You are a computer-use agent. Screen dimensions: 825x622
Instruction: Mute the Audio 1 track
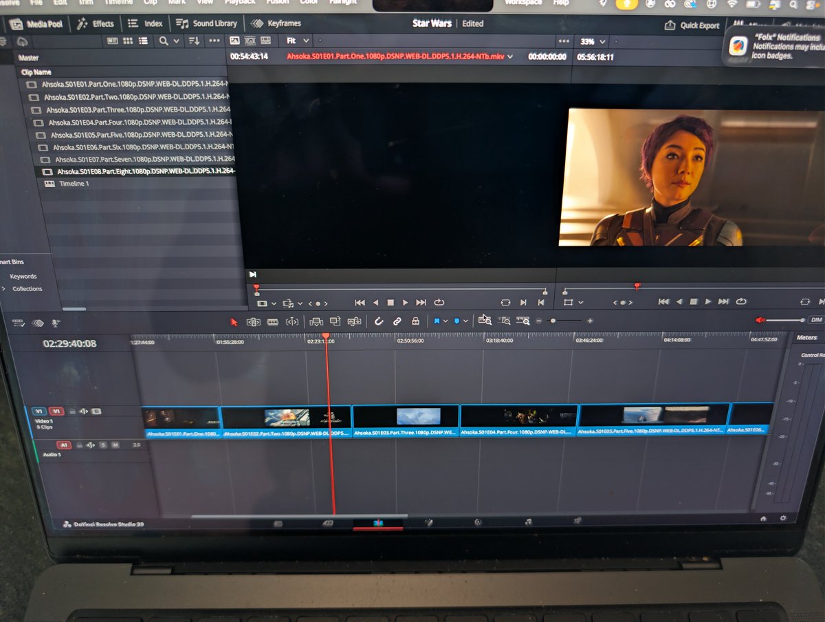(x=115, y=445)
